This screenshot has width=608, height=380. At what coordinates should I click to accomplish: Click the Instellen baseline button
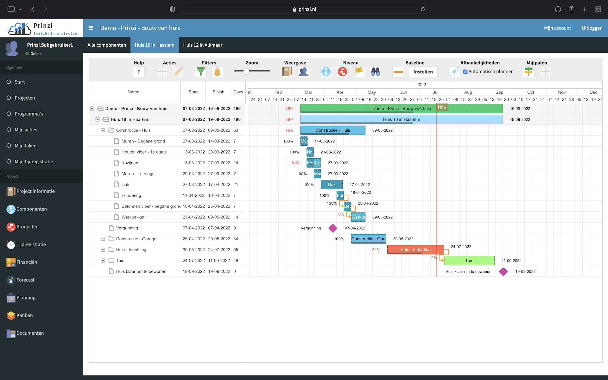423,72
